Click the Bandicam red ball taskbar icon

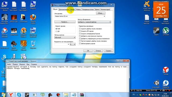[x=58, y=95]
